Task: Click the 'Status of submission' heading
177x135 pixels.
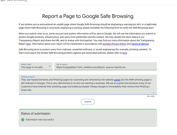Action: (x=36, y=114)
